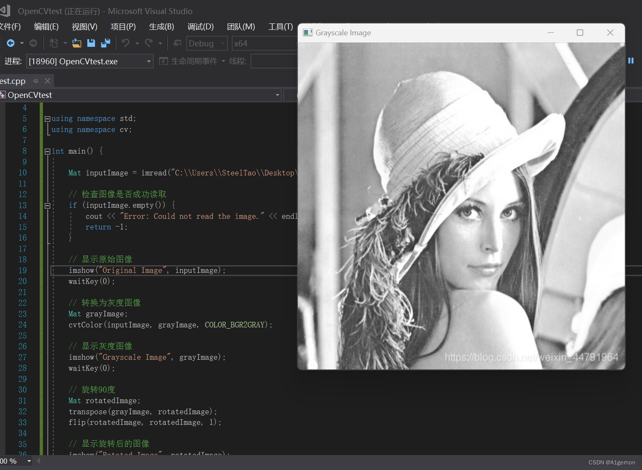Click the lifecycle events icon
Screen dimensions: 642x470
(x=164, y=61)
